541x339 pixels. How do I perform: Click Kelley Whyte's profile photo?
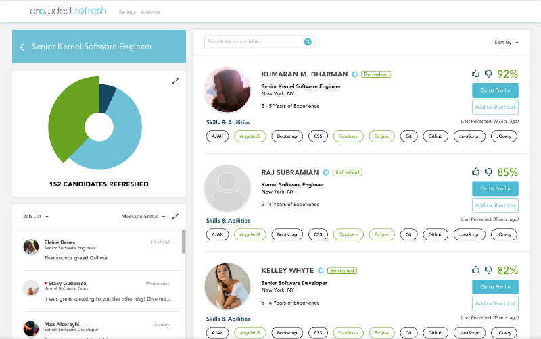pyautogui.click(x=227, y=286)
